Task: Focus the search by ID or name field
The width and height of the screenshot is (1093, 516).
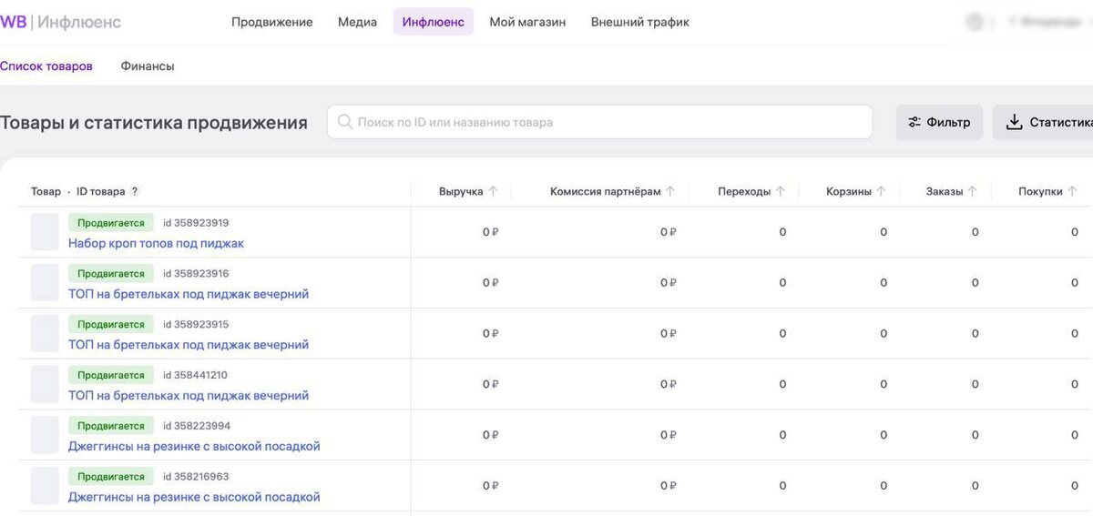Action: (599, 122)
